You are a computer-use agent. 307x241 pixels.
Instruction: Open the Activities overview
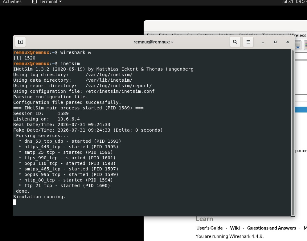point(12,2)
